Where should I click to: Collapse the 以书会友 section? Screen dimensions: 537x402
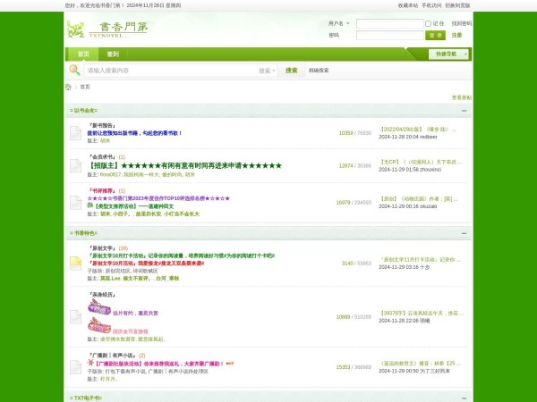[465, 111]
